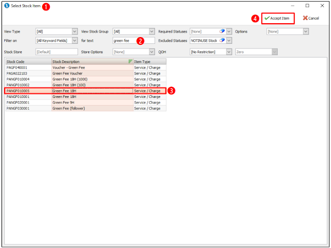
Task: Select row Green Fee 18H (1000)
Action: pos(86,79)
